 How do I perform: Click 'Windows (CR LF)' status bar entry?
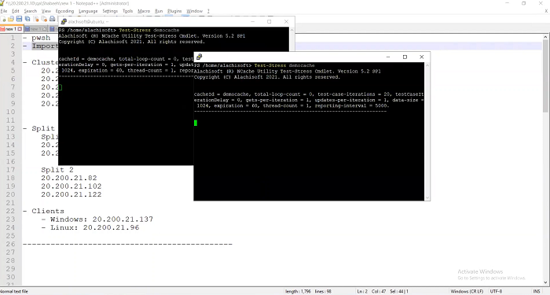coord(467,292)
